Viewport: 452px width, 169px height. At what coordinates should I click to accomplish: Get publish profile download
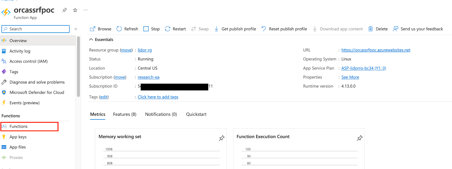point(235,29)
